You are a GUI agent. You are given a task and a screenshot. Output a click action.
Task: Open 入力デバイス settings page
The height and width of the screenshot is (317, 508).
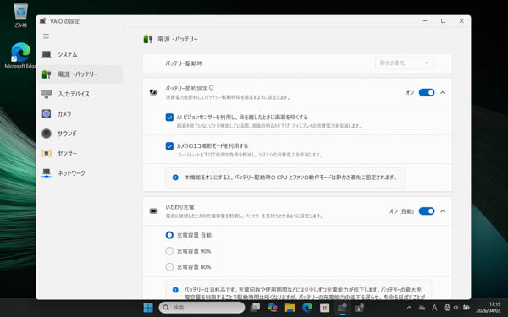click(80, 94)
